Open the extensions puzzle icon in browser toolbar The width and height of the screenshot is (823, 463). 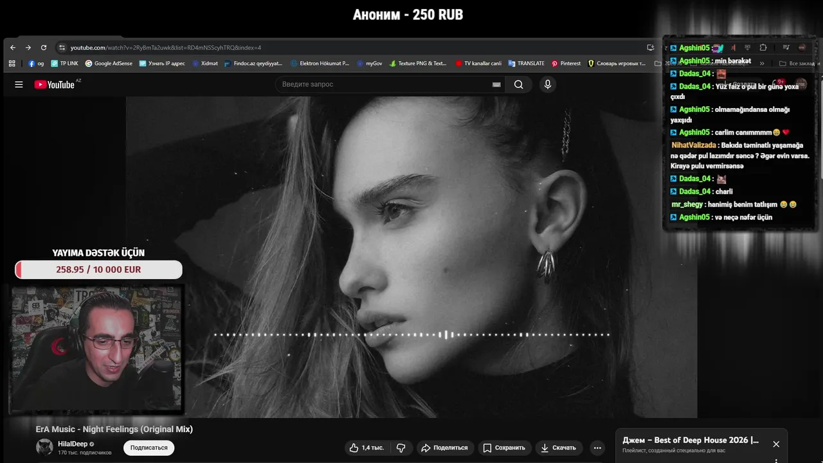point(763,48)
